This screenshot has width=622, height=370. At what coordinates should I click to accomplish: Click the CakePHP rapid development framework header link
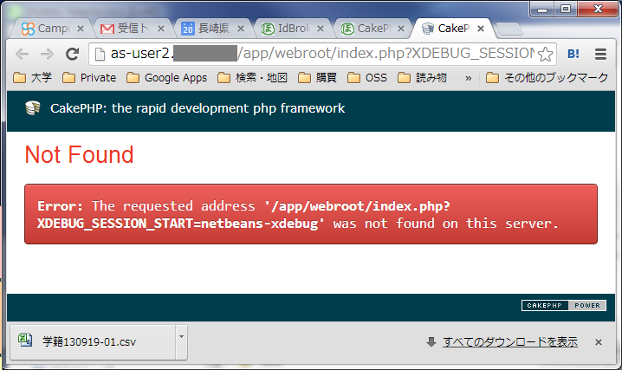pyautogui.click(x=198, y=108)
